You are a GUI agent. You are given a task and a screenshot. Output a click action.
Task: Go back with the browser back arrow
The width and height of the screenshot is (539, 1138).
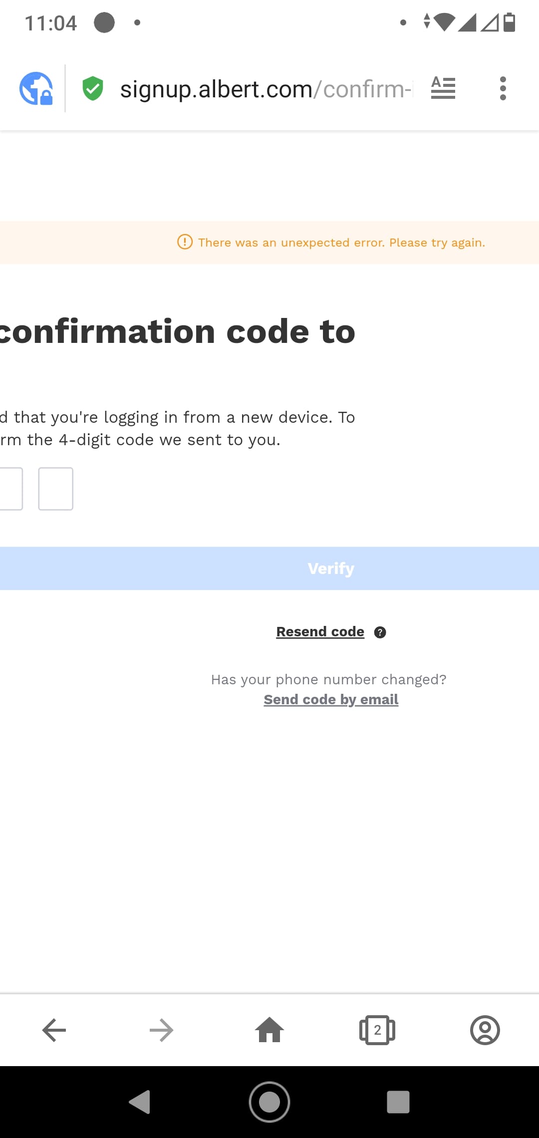[54, 1030]
